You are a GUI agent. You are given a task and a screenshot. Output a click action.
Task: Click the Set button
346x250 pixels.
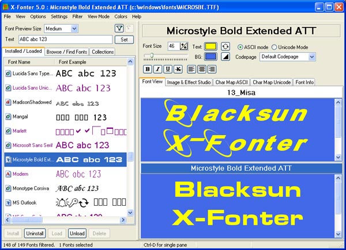tap(124, 40)
